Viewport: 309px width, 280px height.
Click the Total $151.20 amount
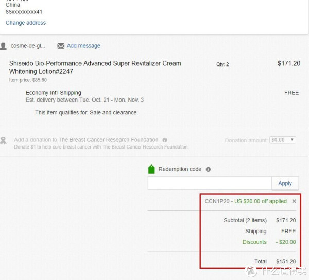286,261
